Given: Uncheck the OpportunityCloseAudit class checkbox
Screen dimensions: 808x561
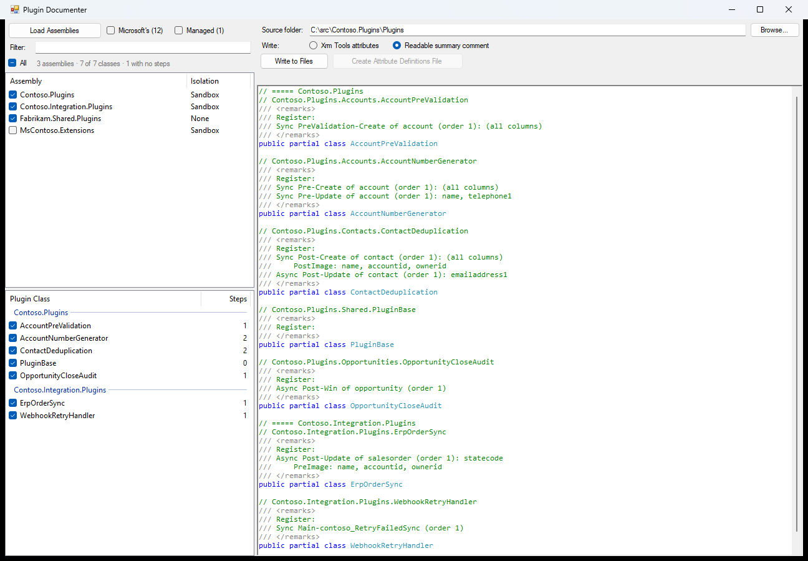Looking at the screenshot, I should [x=12, y=376].
